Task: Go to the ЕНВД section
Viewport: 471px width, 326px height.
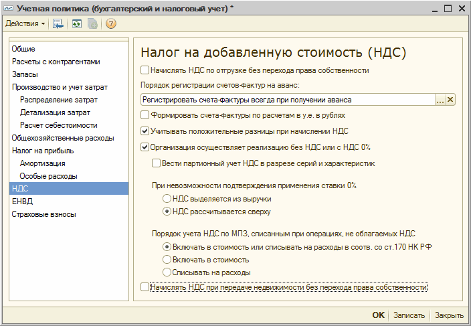Action: 22,201
